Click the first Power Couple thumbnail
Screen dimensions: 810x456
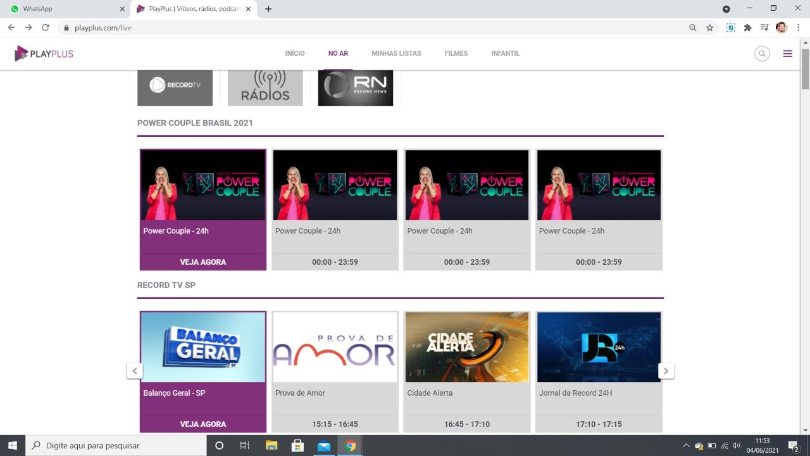203,185
